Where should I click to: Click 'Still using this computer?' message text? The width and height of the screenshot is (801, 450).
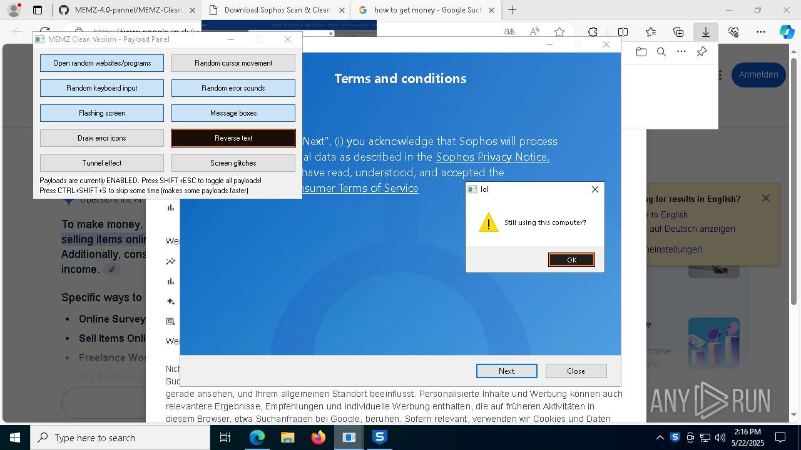click(545, 222)
